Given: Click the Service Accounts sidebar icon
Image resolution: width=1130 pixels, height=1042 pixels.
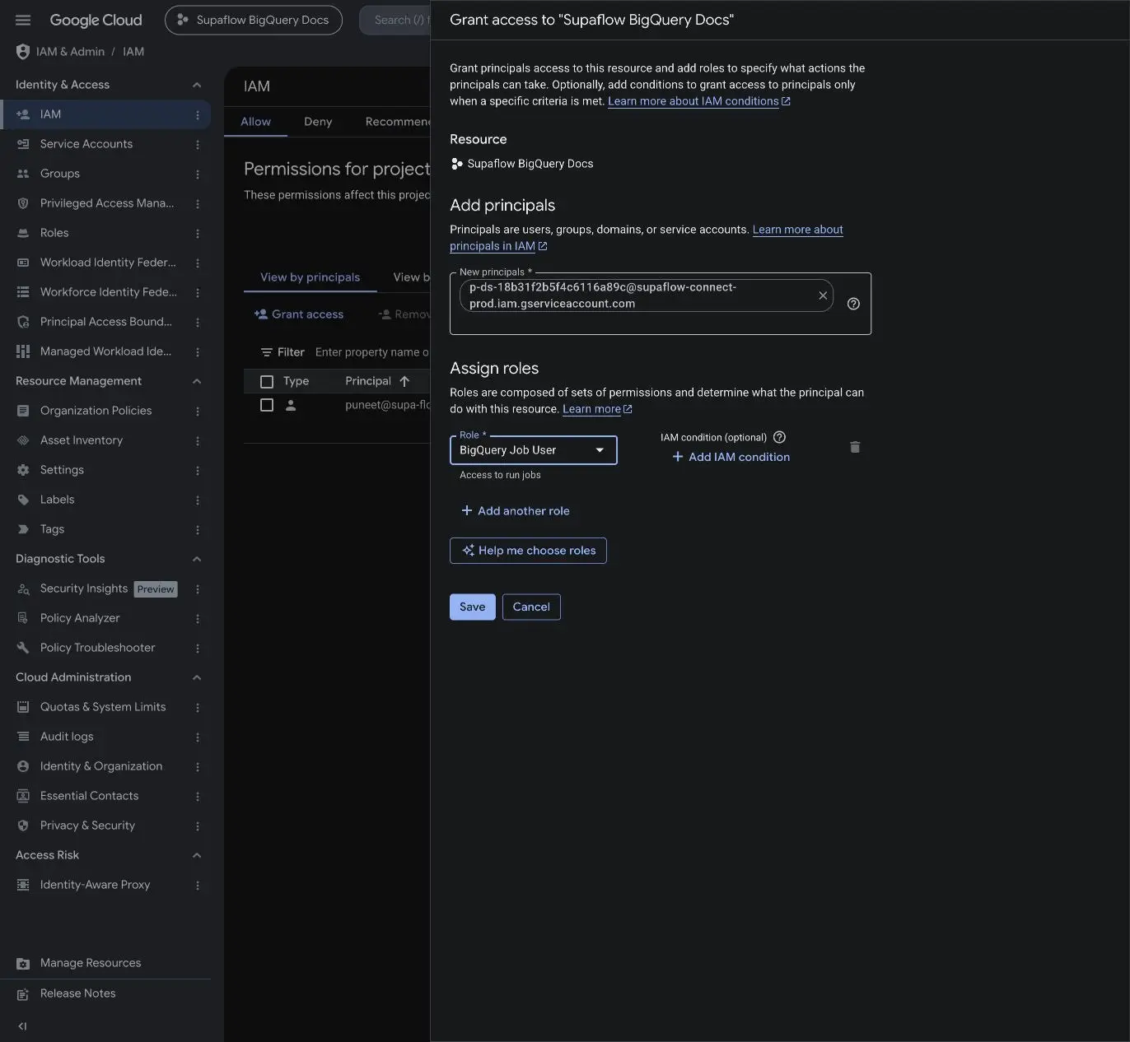Looking at the screenshot, I should pos(23,144).
